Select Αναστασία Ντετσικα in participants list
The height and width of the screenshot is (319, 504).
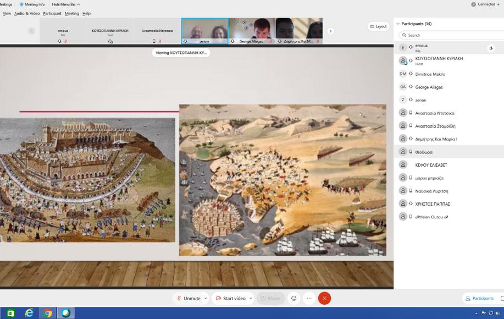pos(448,113)
